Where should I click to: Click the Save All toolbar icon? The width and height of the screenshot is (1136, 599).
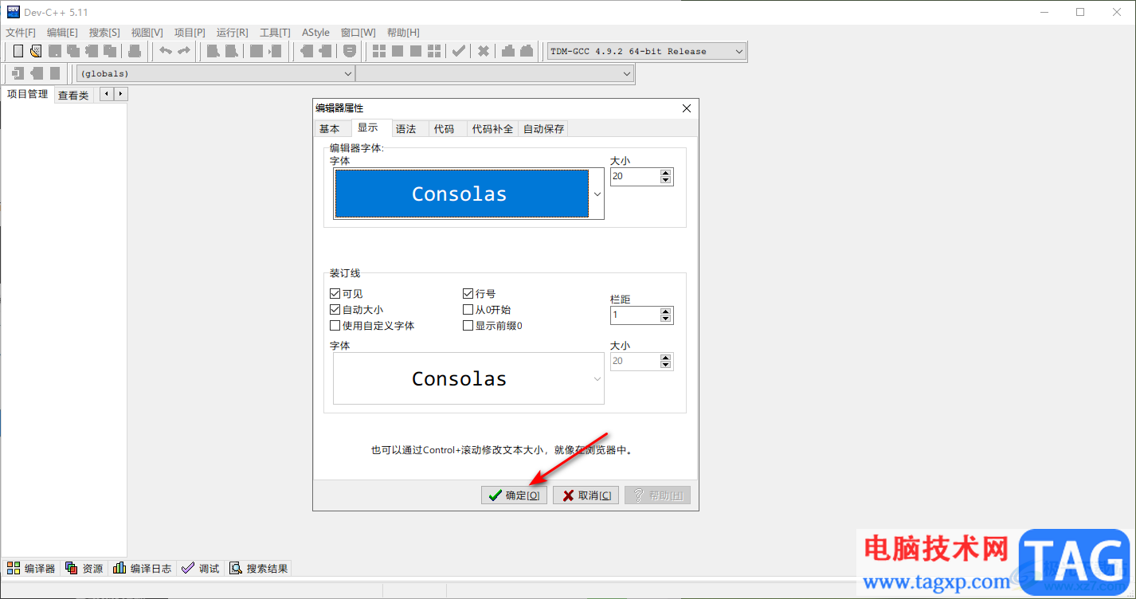73,51
